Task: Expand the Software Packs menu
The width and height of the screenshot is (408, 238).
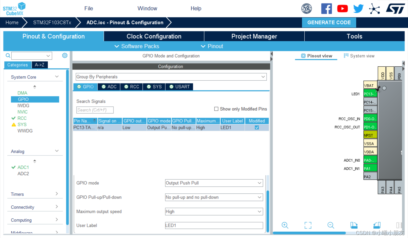Action: [x=137, y=46]
